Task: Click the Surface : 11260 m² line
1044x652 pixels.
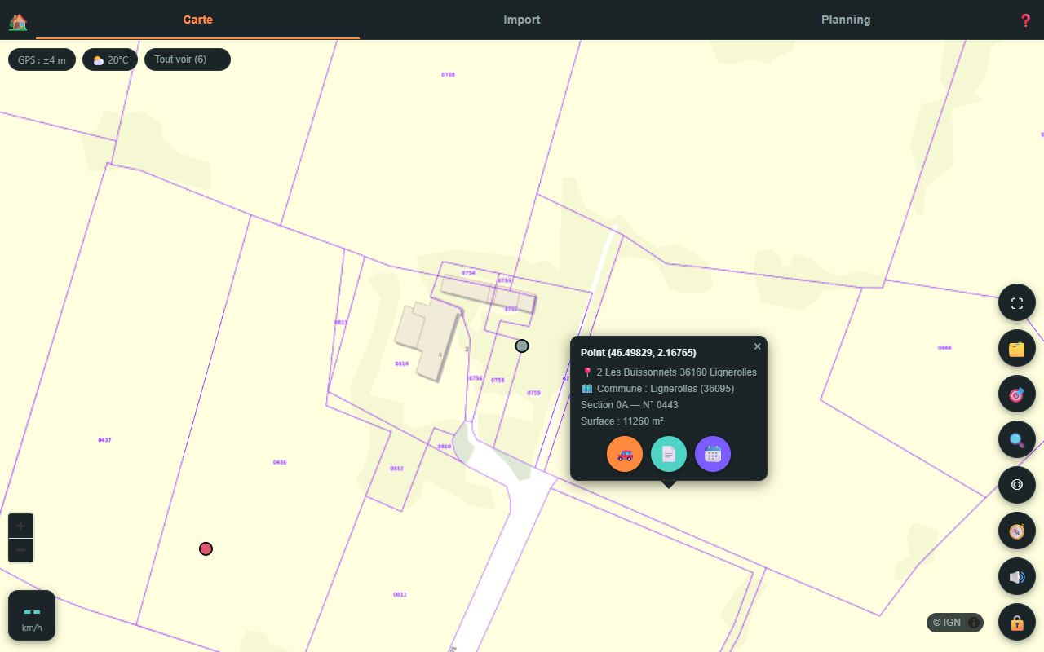Action: 622,421
